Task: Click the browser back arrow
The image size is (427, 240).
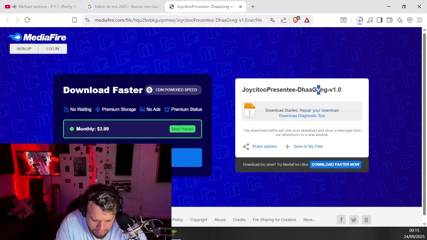Action: click(7, 20)
